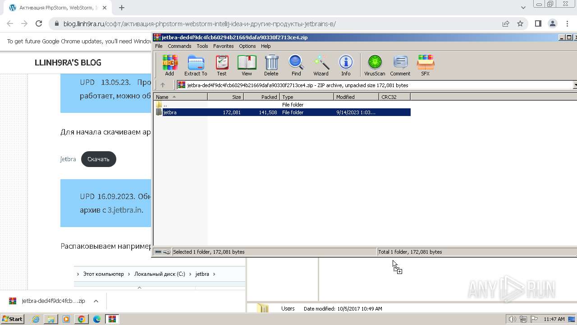Open the Options menu
This screenshot has width=577, height=325.
247,46
